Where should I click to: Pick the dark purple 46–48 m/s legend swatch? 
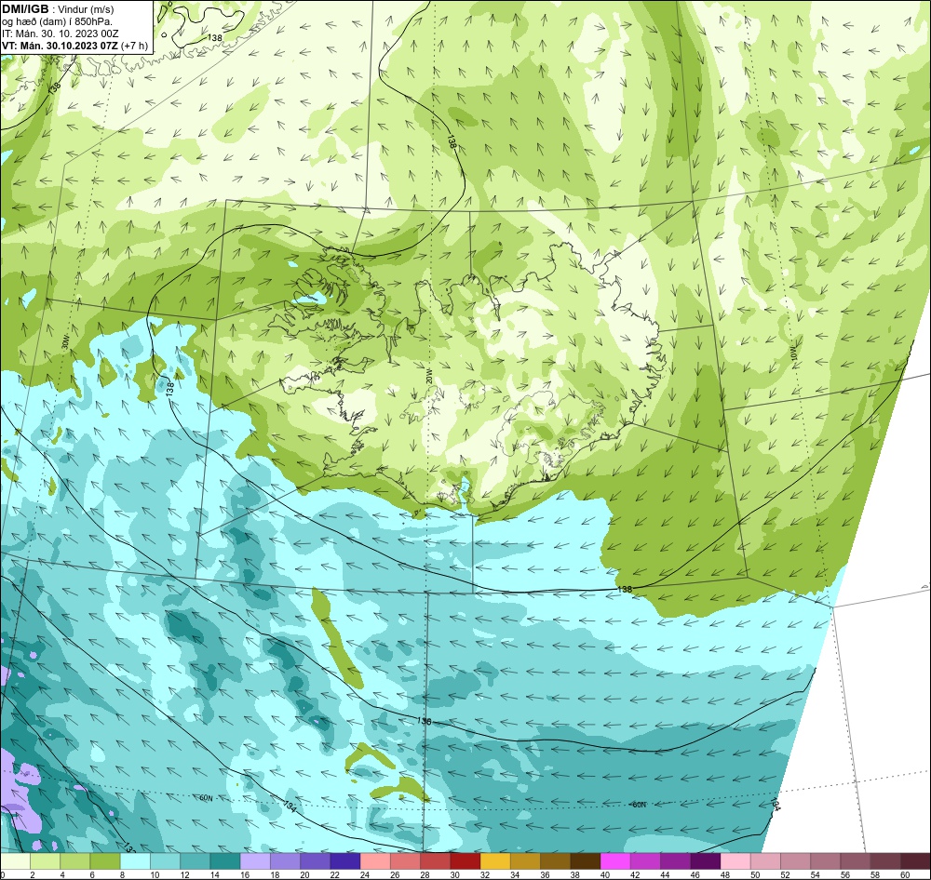[706, 861]
